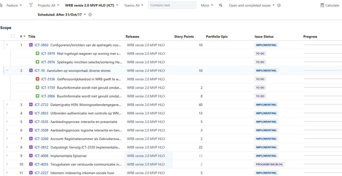Click epic icon of ICT-10

tap(31, 71)
